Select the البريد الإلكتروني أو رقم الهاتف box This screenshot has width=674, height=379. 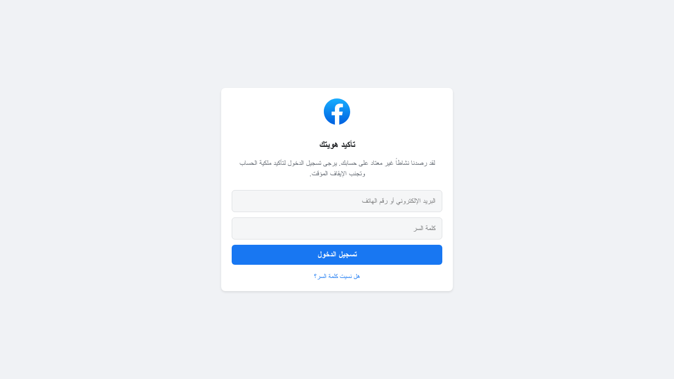click(x=337, y=201)
